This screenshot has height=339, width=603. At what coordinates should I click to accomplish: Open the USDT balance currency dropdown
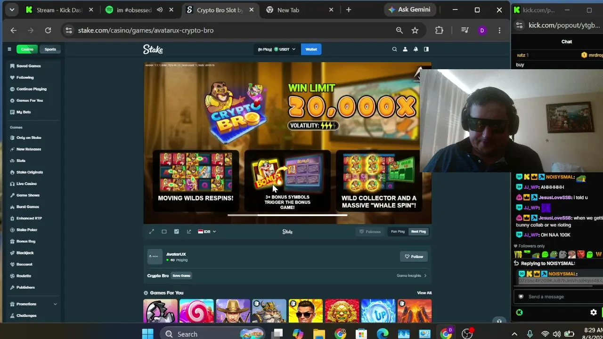click(x=277, y=49)
